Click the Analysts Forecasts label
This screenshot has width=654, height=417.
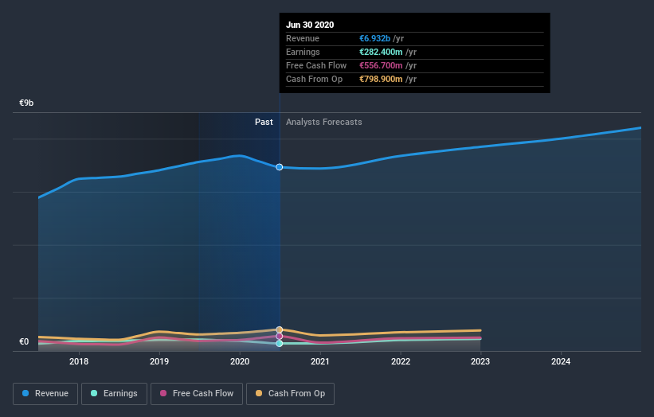(324, 122)
